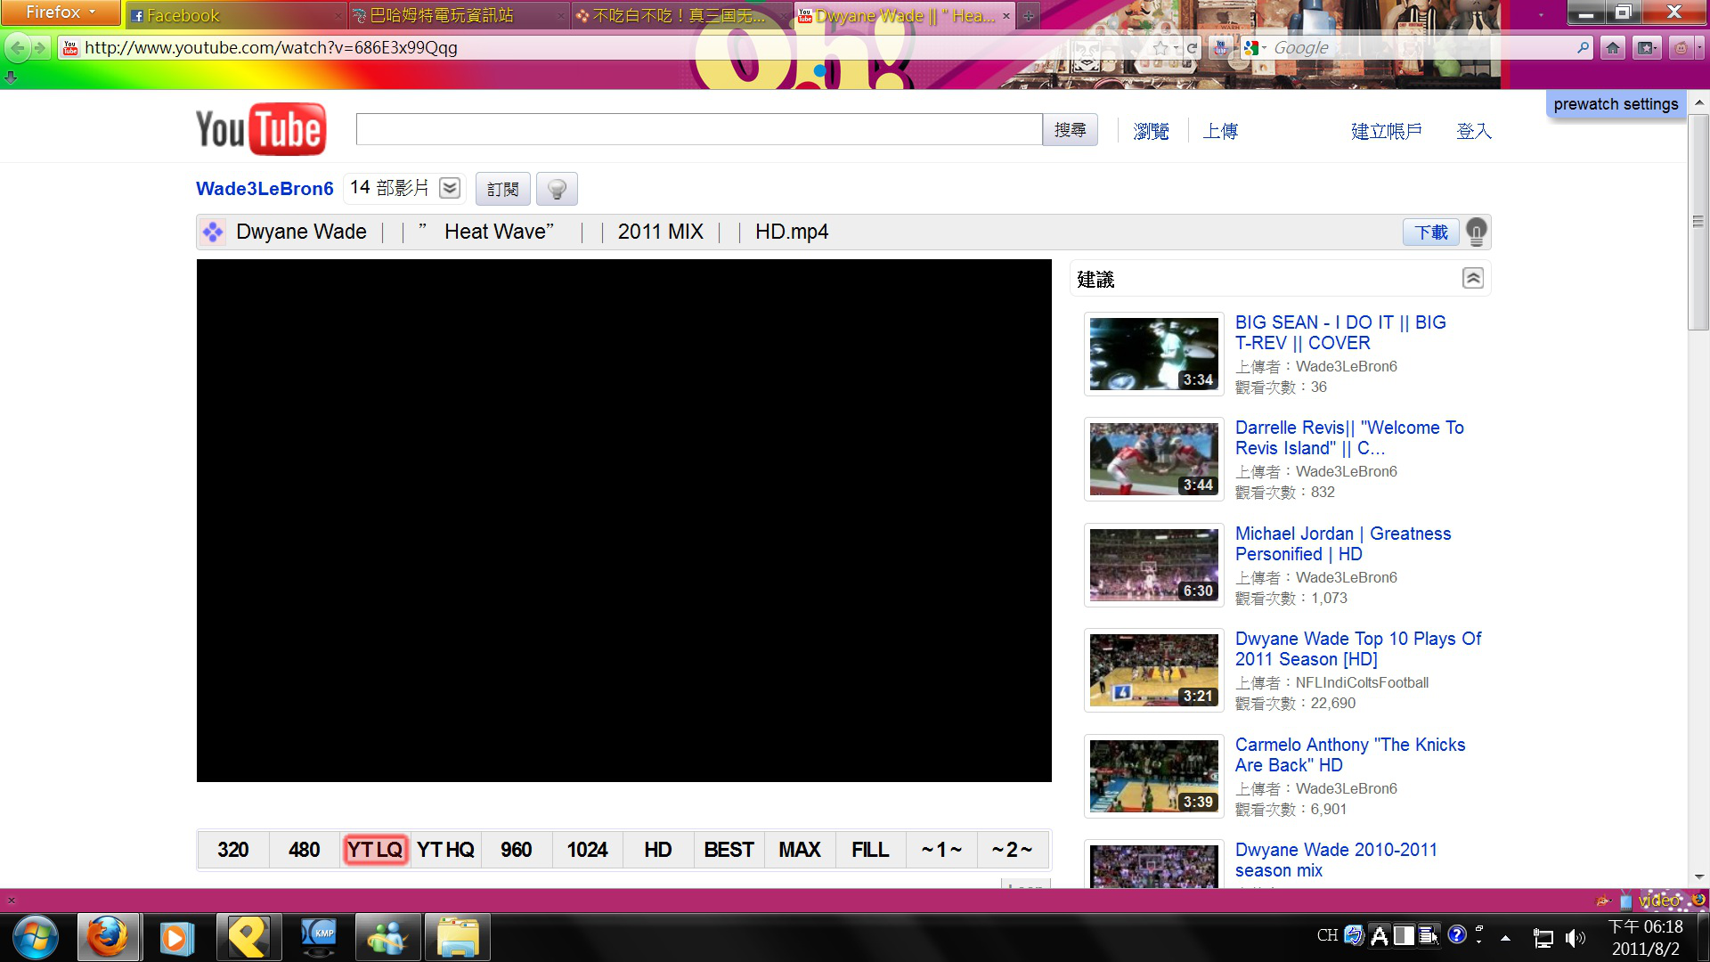Click the volume speaker tray icon
1710x962 pixels.
(x=1575, y=937)
